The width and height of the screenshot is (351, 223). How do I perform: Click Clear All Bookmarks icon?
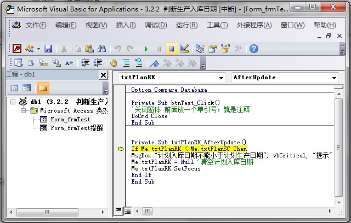193,63
